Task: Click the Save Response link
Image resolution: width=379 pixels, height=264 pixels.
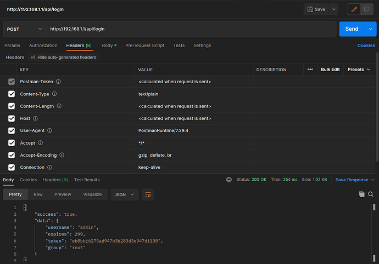Action: click(x=352, y=180)
